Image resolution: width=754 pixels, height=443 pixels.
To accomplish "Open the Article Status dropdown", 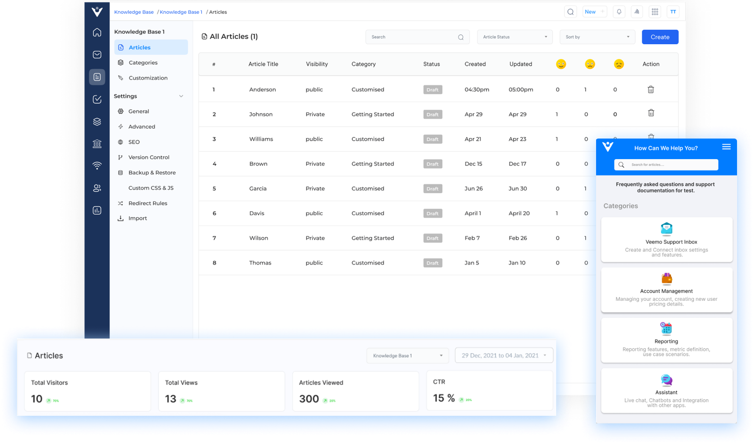I will pyautogui.click(x=515, y=37).
